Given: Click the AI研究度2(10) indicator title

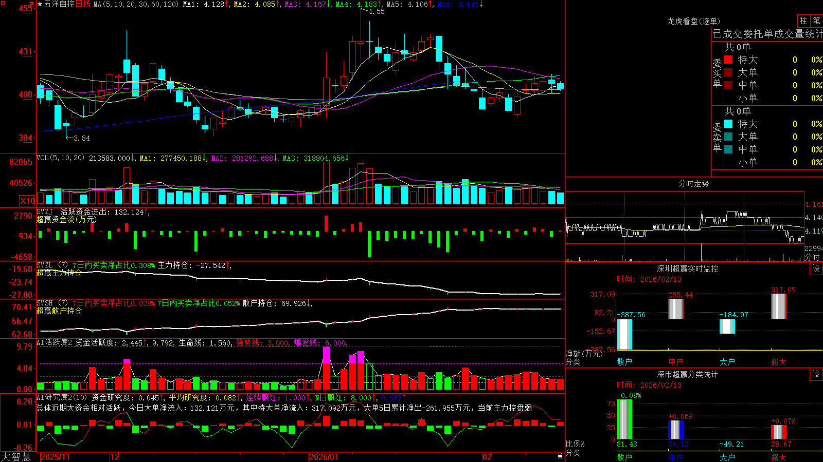Looking at the screenshot, I should (x=62, y=397).
